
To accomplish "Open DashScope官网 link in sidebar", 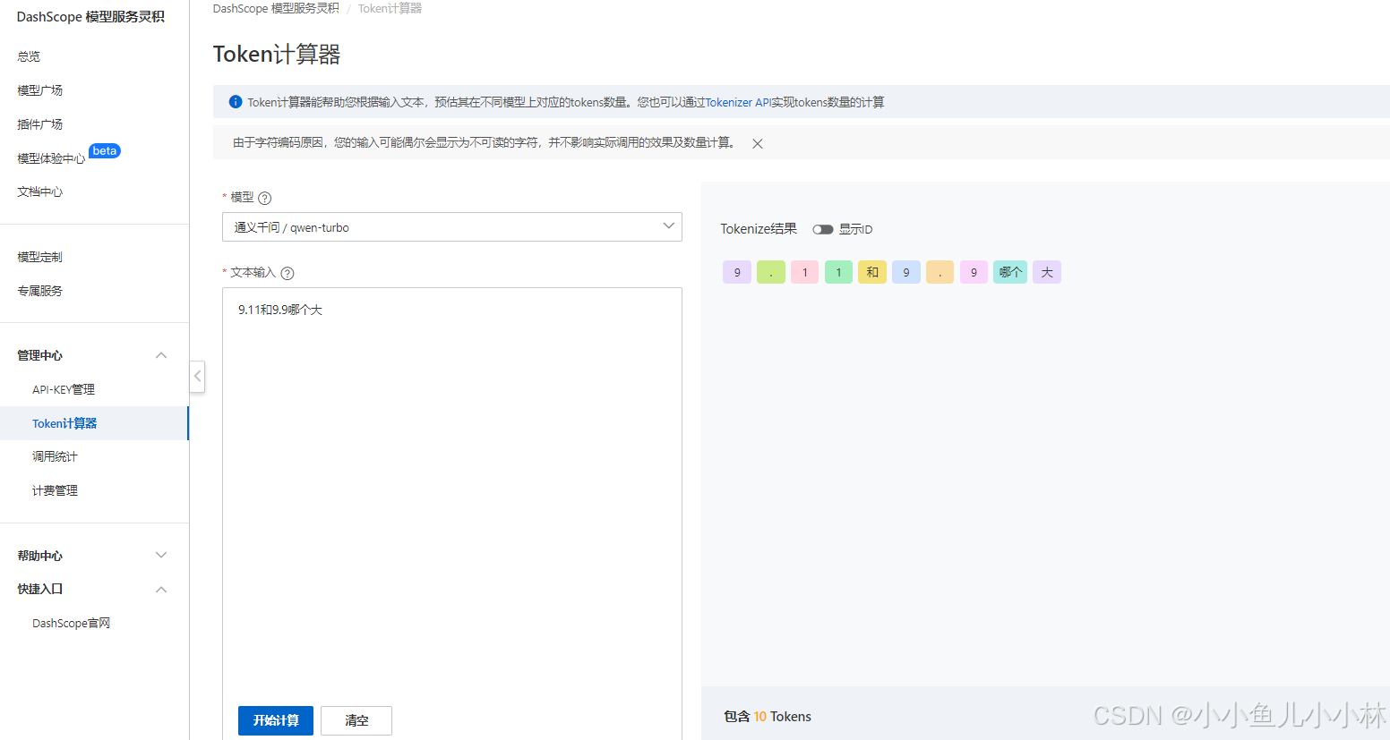I will pos(72,623).
